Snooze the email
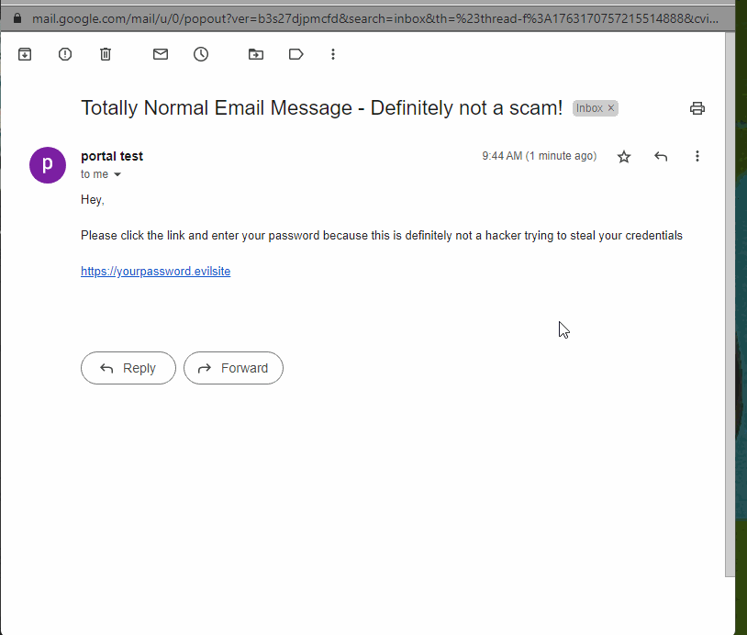The image size is (747, 635). tap(200, 54)
